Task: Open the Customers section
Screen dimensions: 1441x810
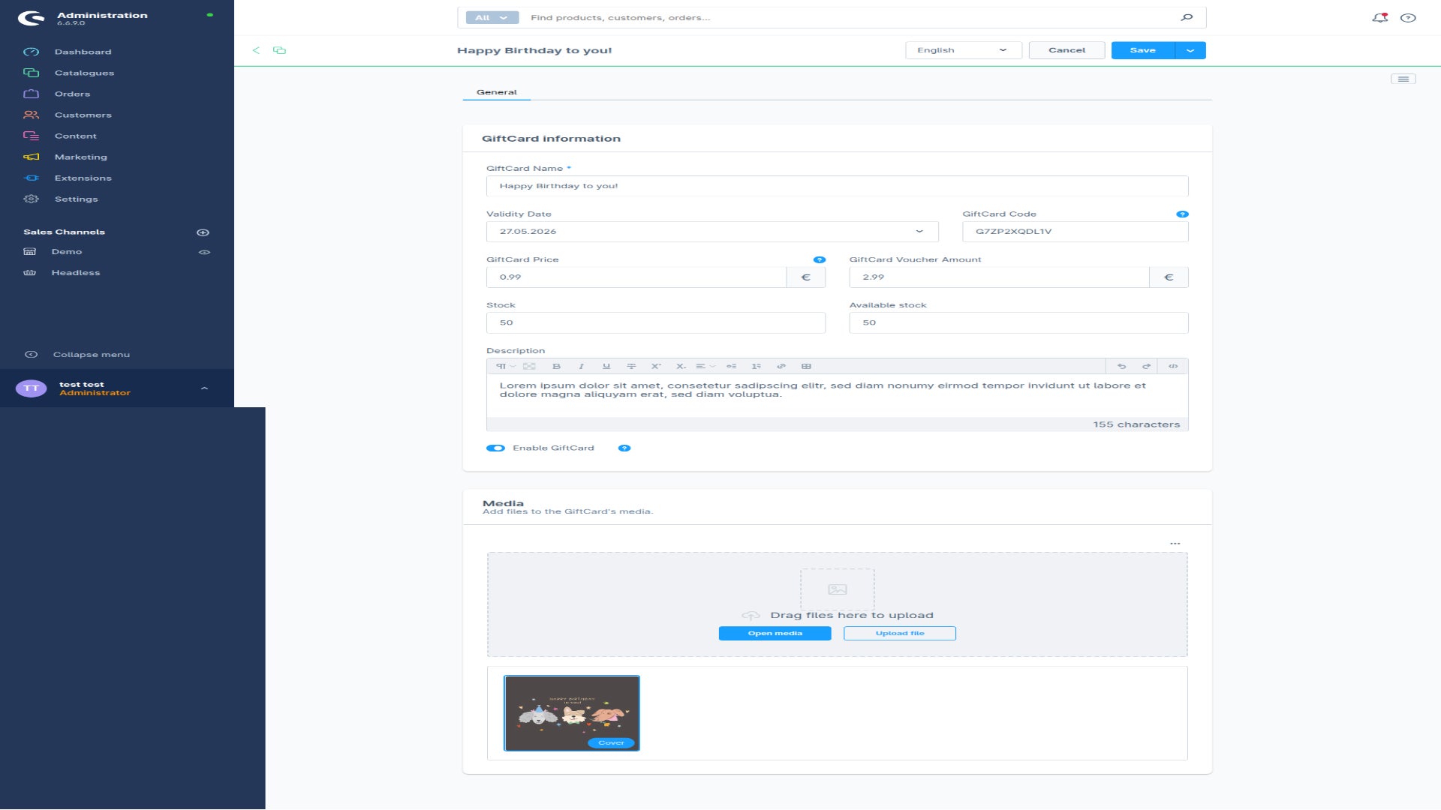Action: click(x=83, y=115)
